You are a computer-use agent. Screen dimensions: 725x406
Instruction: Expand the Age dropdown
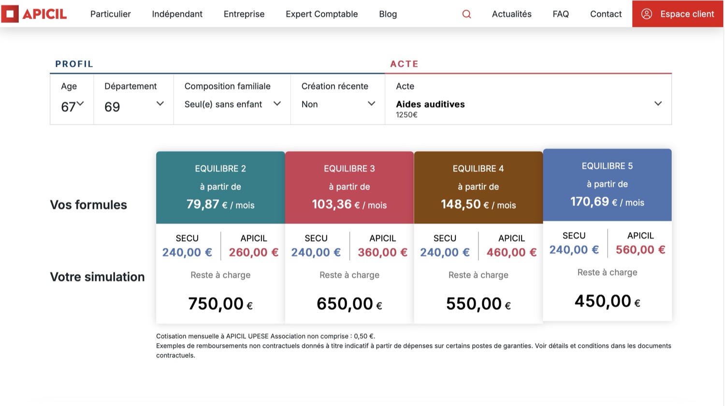coord(80,103)
